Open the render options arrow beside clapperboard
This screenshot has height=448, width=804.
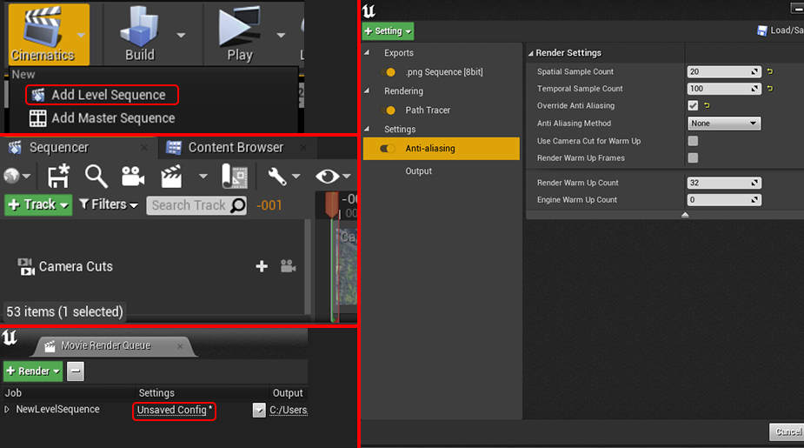pos(203,176)
